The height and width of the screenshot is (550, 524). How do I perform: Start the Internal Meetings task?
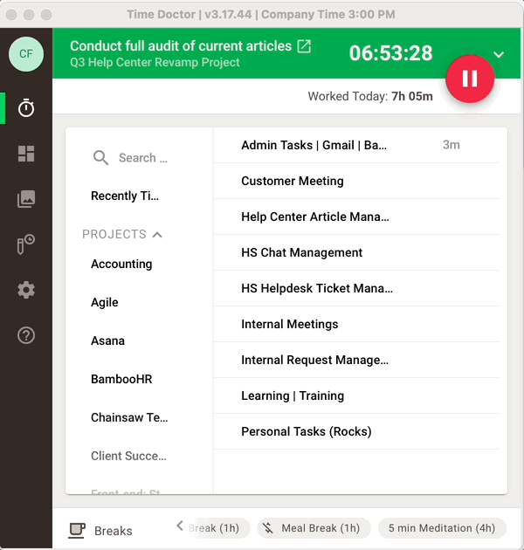357,324
